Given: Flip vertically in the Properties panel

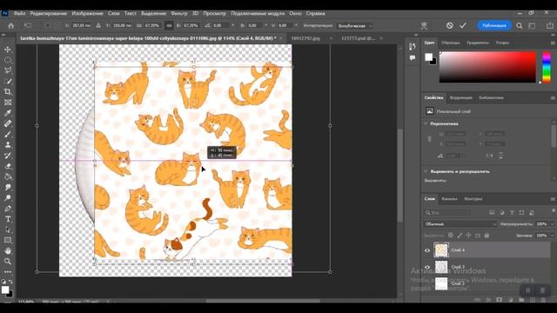Looking at the screenshot, I should (501, 156).
